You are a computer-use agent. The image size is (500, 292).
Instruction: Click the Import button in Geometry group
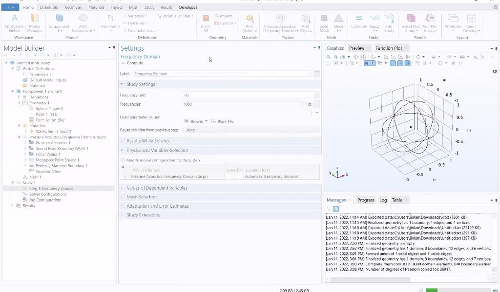(x=223, y=16)
